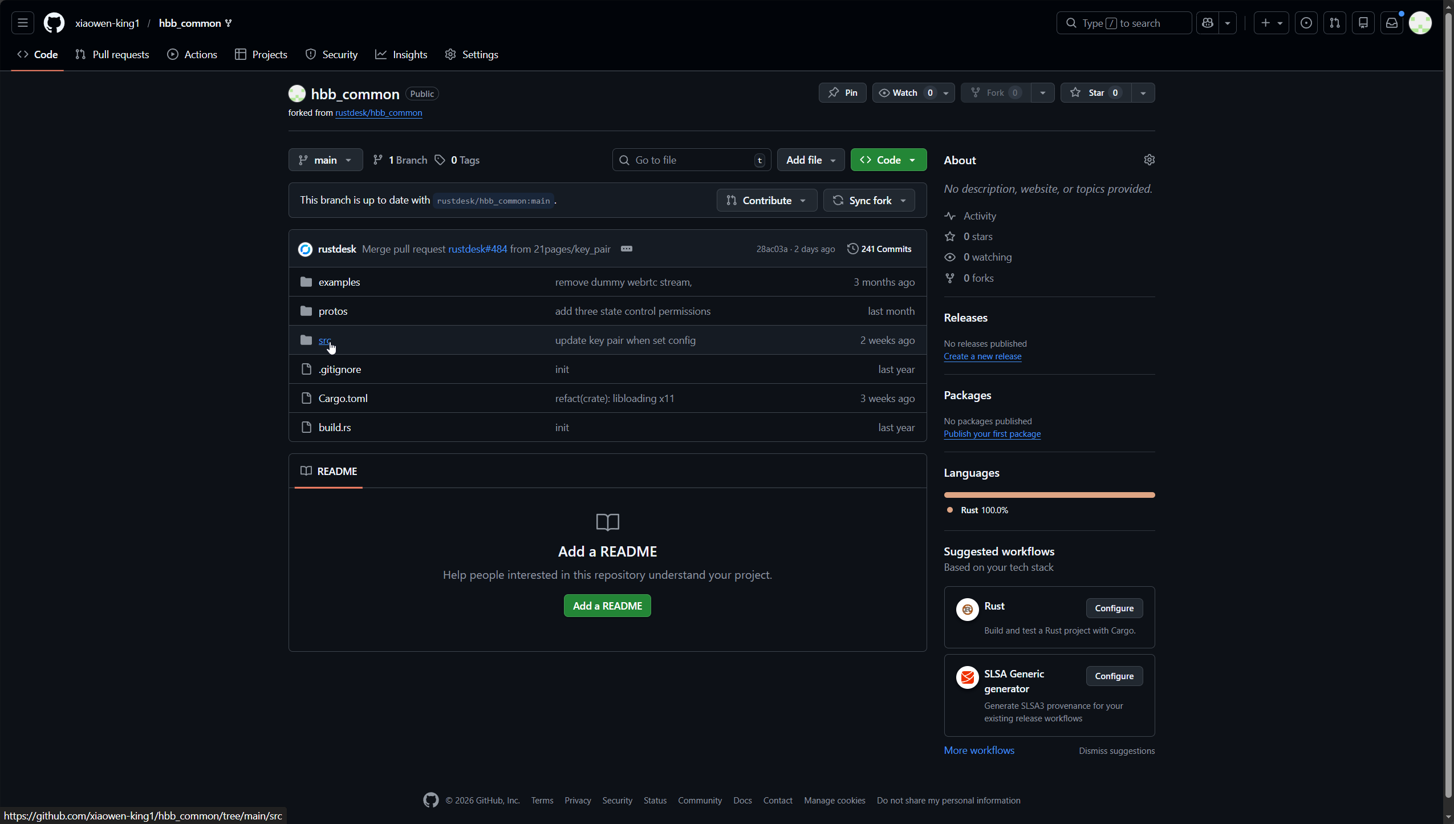Click the GitHub logo homepage icon
Viewport: 1454px width, 824px height.
[54, 23]
